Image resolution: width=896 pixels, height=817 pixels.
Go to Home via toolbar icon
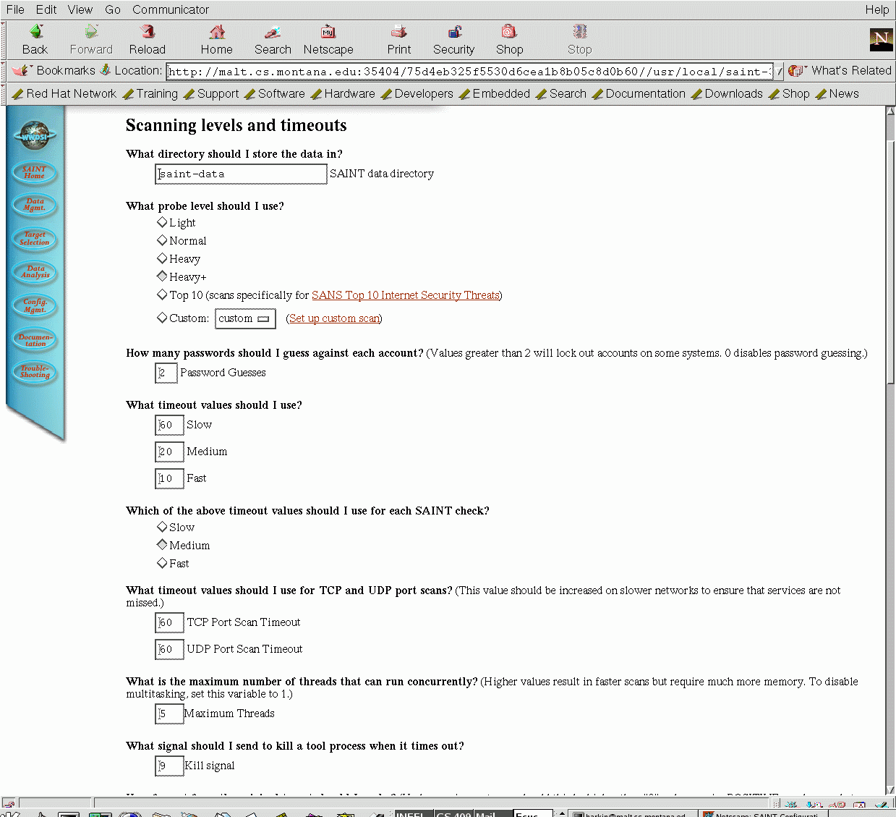click(x=217, y=33)
